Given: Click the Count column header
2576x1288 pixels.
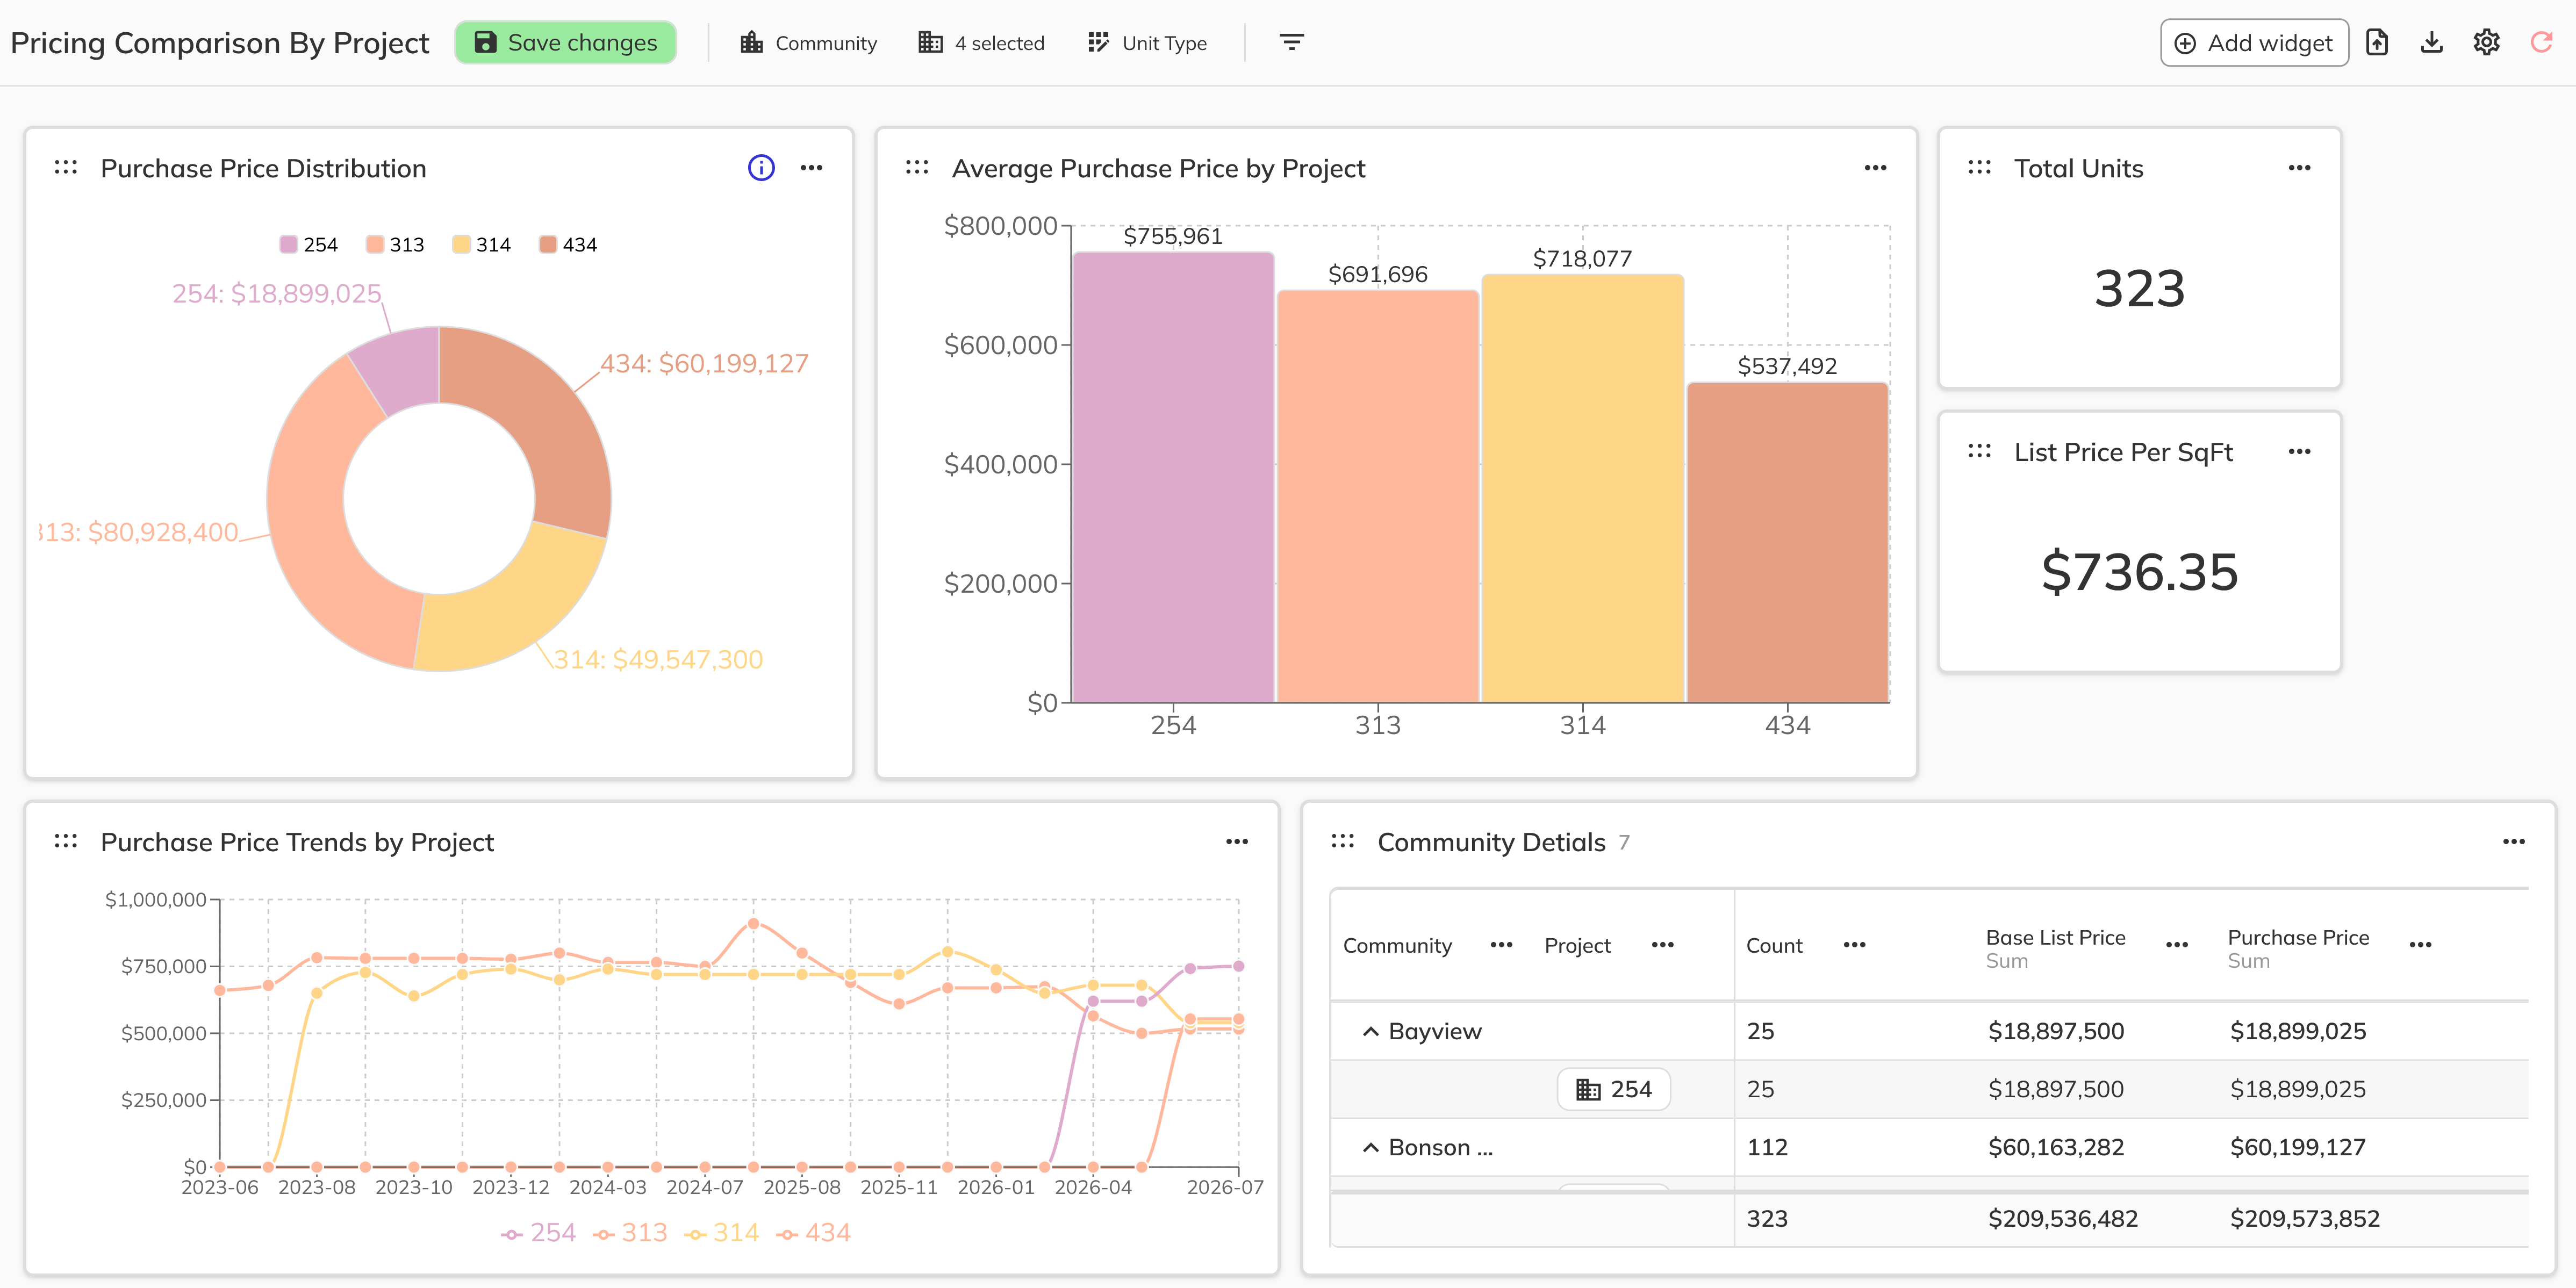Looking at the screenshot, I should tap(1774, 946).
